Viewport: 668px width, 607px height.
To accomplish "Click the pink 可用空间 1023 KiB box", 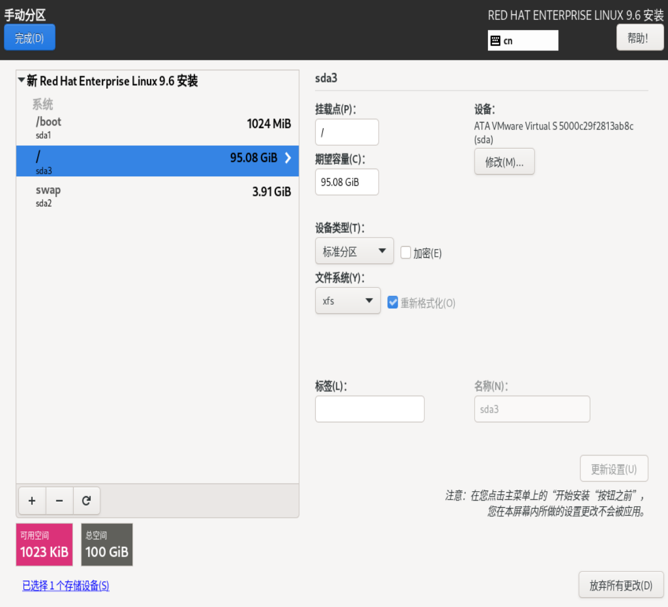I will pyautogui.click(x=44, y=544).
